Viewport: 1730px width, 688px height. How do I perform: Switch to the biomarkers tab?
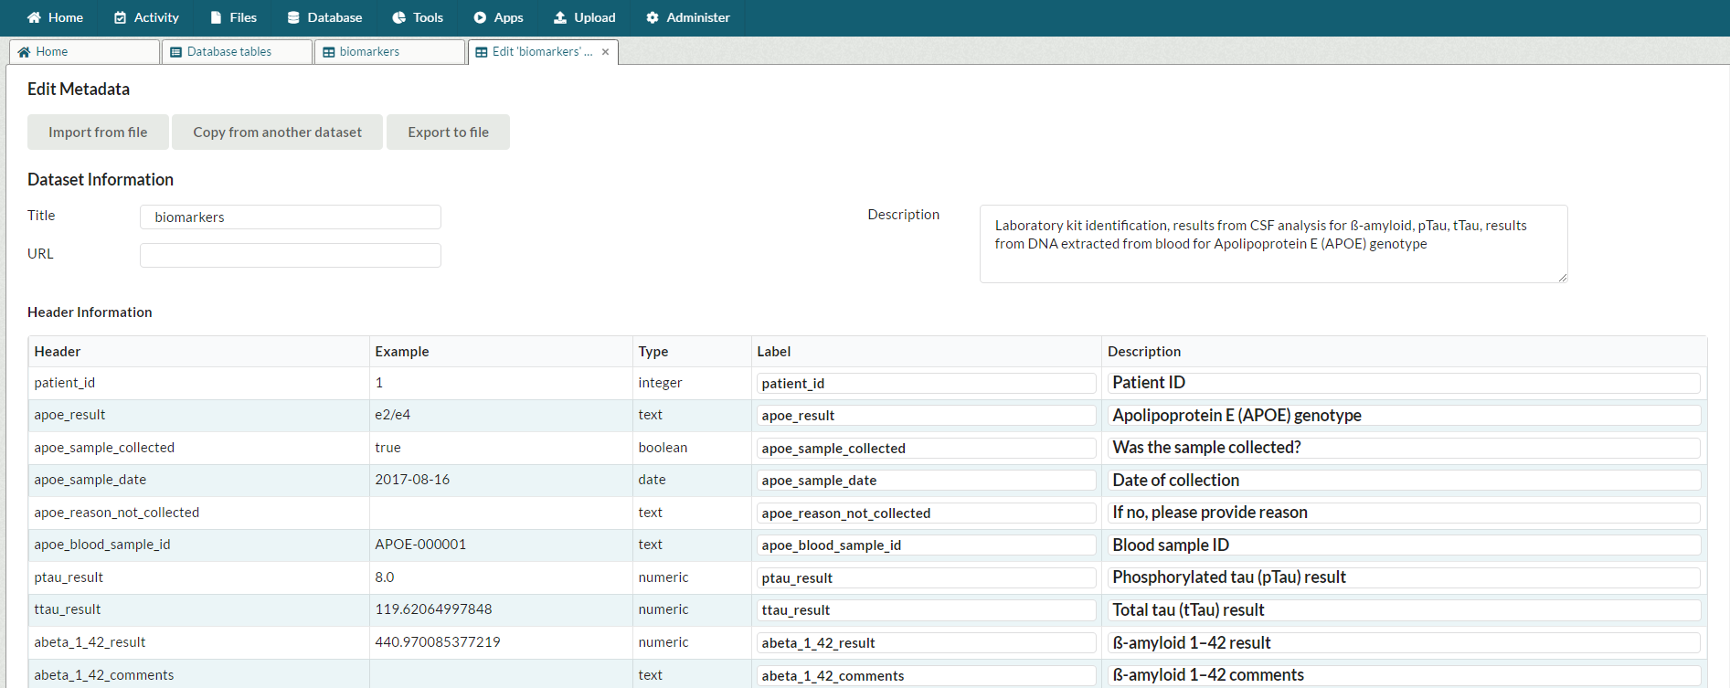tap(369, 52)
